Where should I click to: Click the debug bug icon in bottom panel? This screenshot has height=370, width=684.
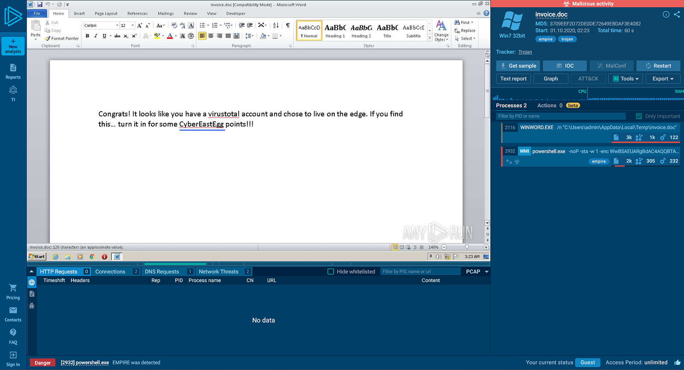tap(32, 306)
